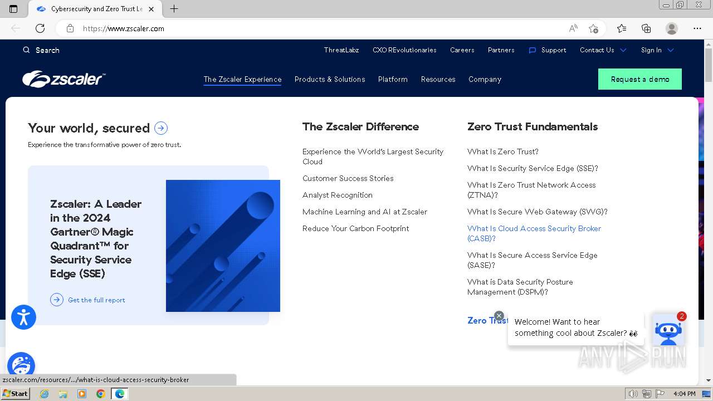The image size is (713, 401).
Task: Click the Request a demo button
Action: 640,79
